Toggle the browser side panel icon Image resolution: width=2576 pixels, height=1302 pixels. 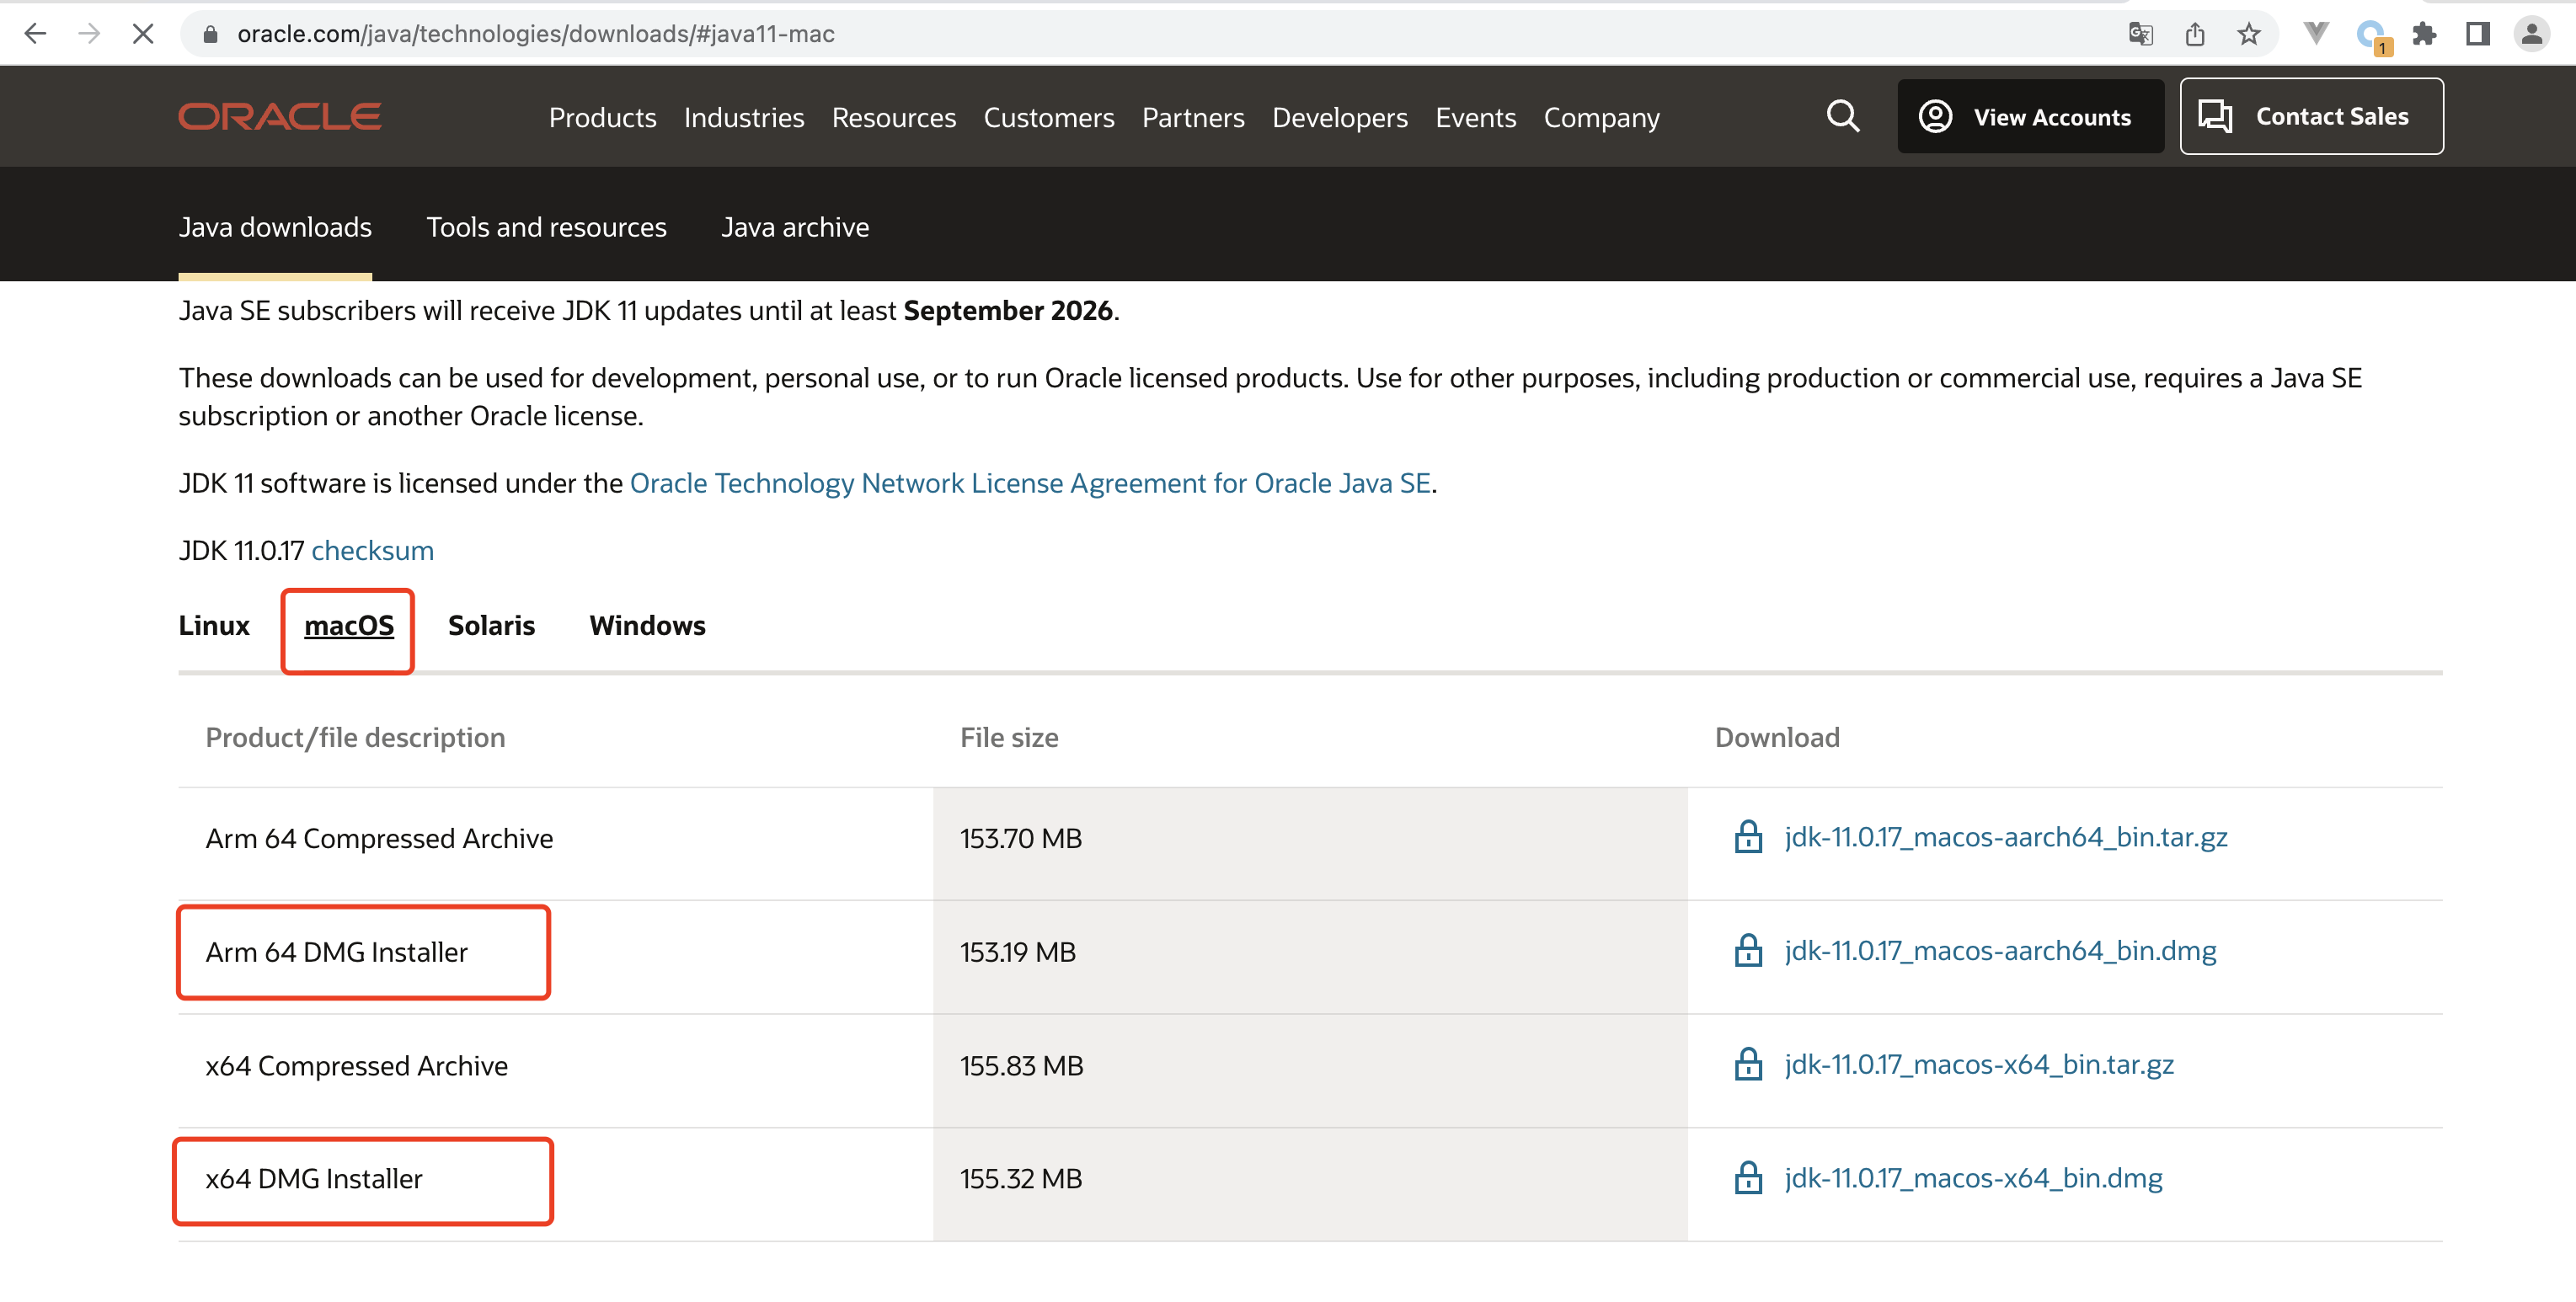pyautogui.click(x=2478, y=34)
